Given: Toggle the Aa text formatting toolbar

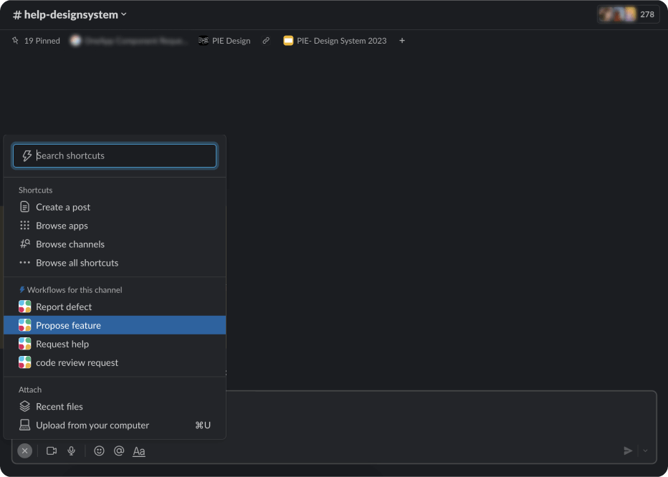Looking at the screenshot, I should click(x=139, y=451).
